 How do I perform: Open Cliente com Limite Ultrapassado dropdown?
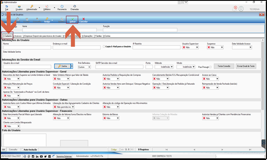pyautogui.click(x=18, y=126)
